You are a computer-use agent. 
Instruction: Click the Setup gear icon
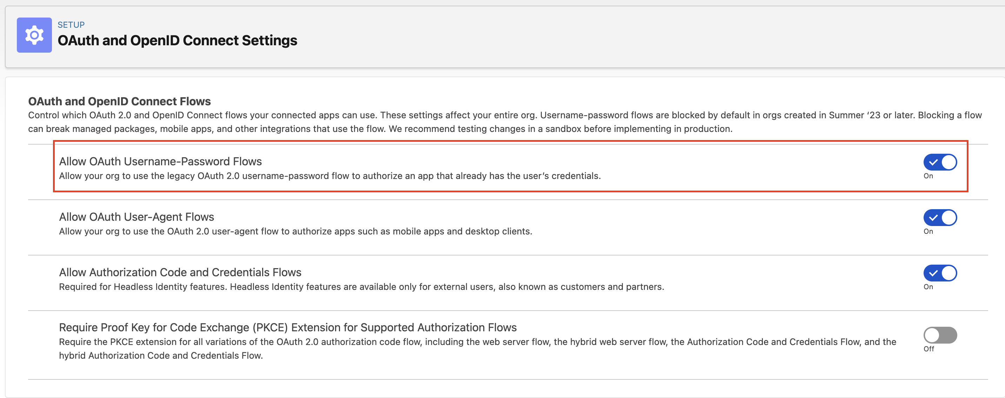pos(34,35)
